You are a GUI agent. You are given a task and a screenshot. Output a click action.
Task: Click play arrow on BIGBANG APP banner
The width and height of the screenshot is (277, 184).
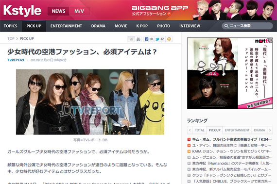(x=169, y=14)
